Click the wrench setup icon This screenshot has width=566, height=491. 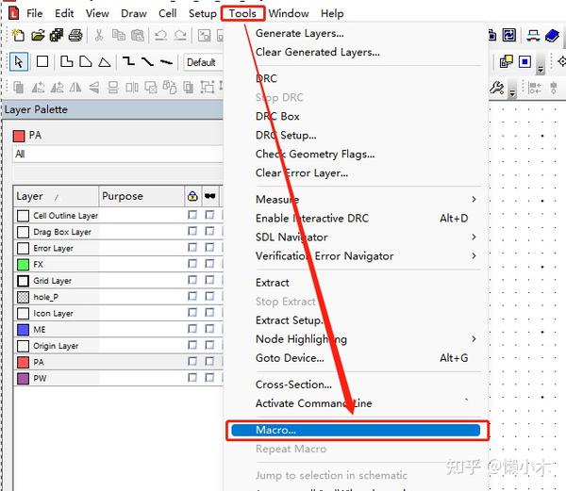pyautogui.click(x=496, y=88)
